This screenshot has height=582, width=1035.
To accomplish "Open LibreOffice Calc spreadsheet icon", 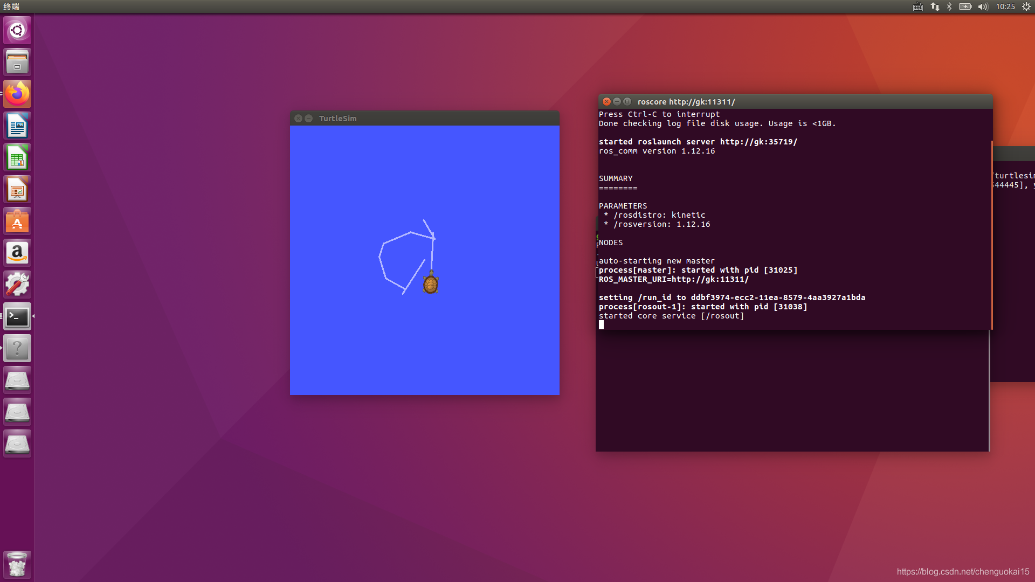I will pos(17,157).
